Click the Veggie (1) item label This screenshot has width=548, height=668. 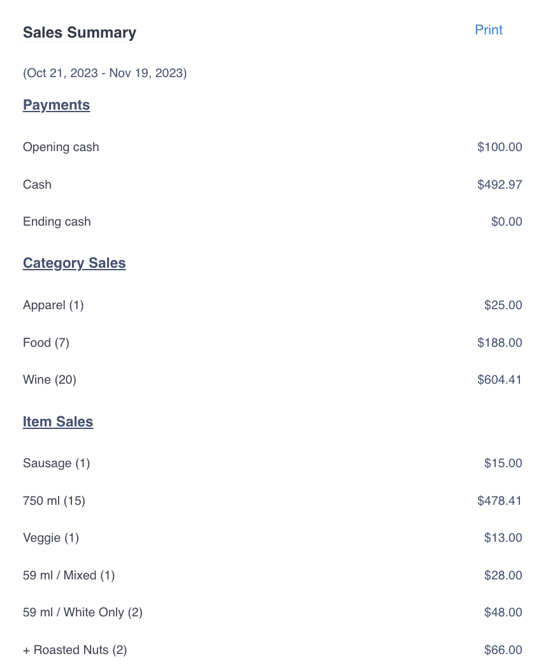[x=51, y=538]
